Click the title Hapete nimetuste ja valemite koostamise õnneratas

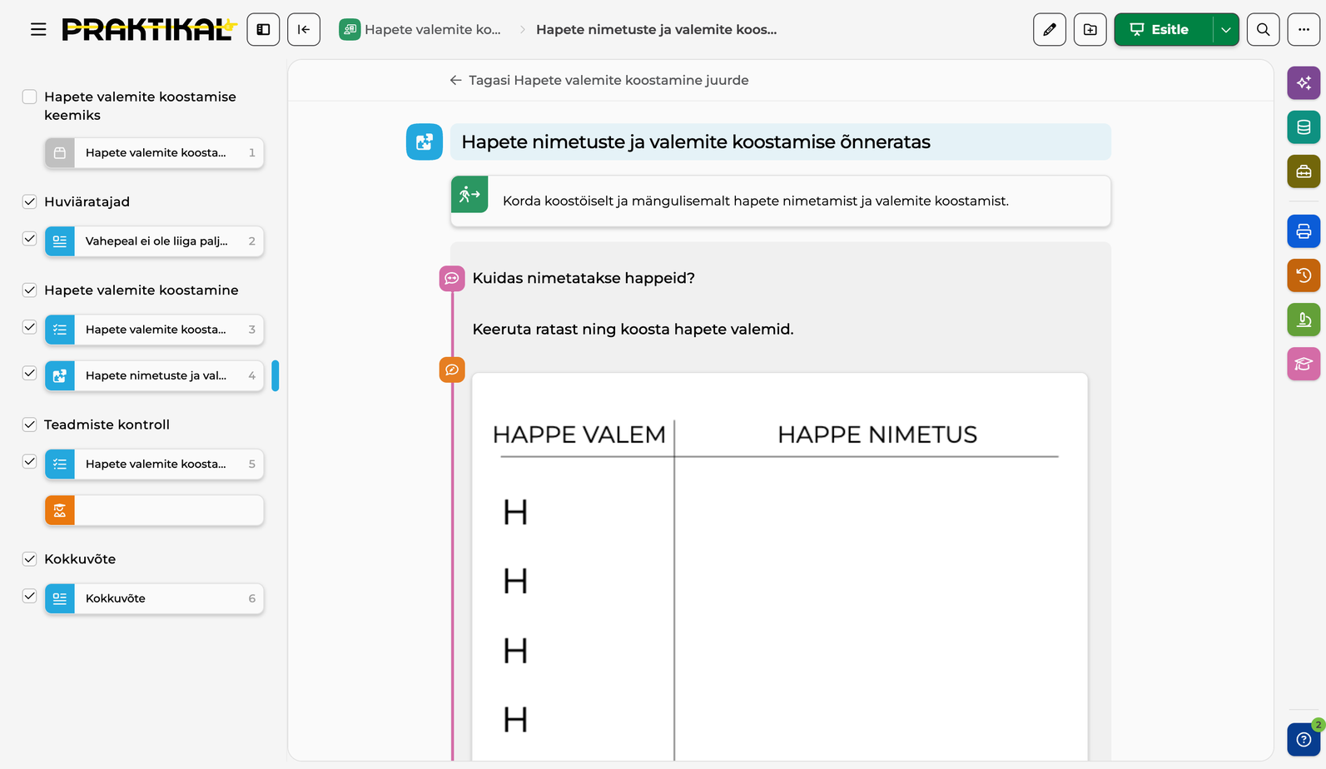(696, 142)
